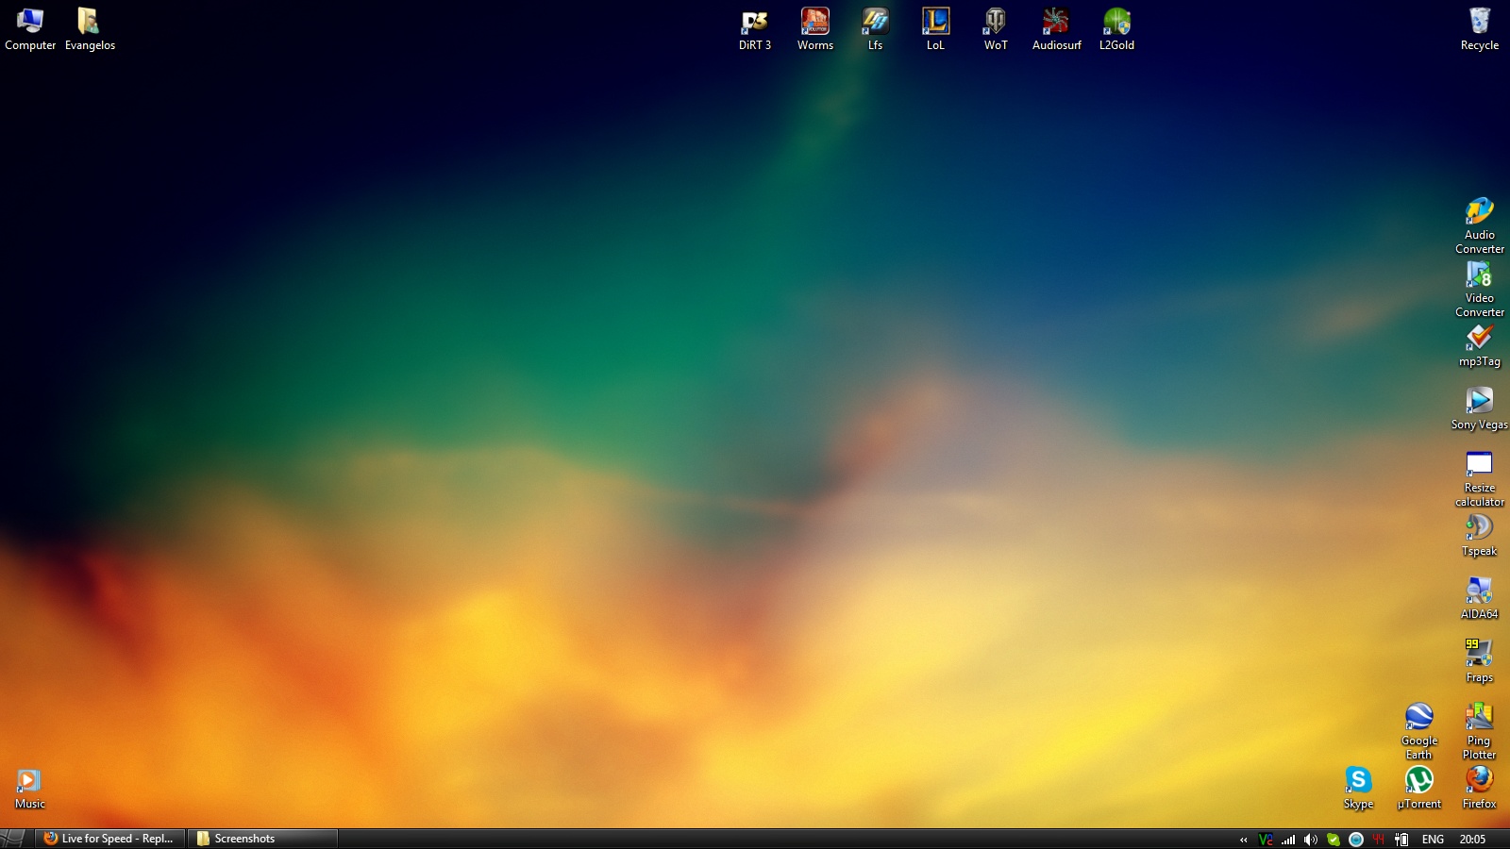The width and height of the screenshot is (1510, 849).
Task: Open the volume speaker tray icon
Action: point(1311,840)
